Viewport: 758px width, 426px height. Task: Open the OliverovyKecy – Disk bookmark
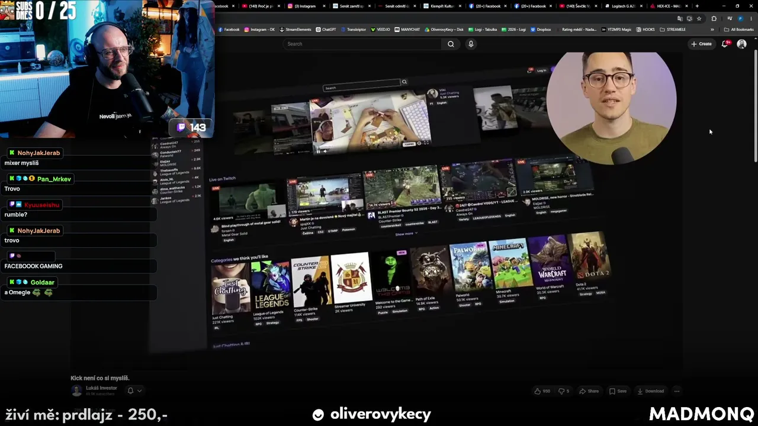[x=444, y=30]
